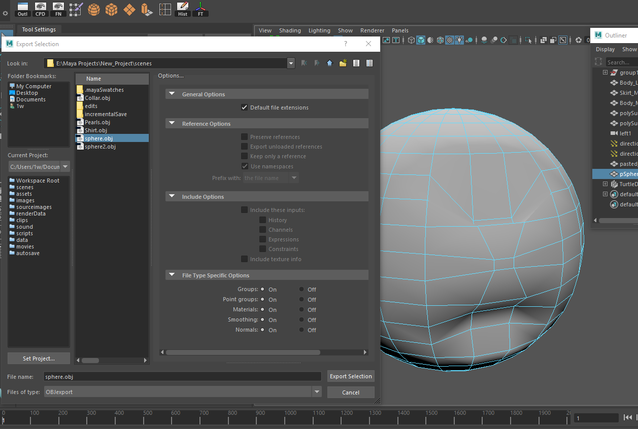Screen dimensions: 638x429
Task: Open the Files of type dropdown
Action: coord(317,391)
